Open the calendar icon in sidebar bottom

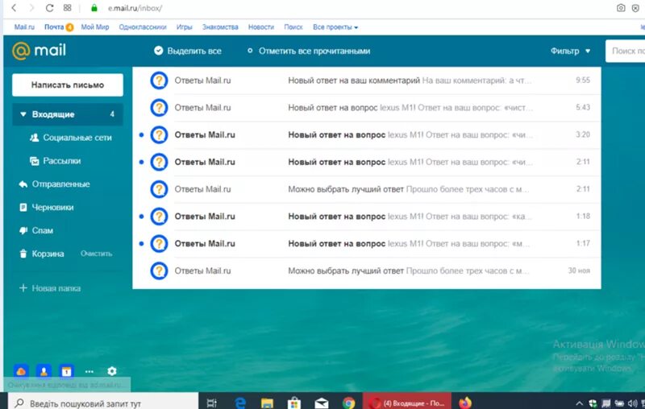[x=66, y=372]
